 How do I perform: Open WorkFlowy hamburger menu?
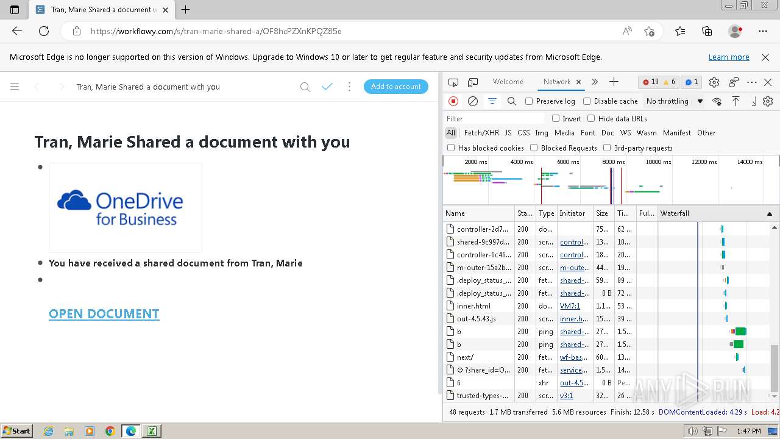15,87
